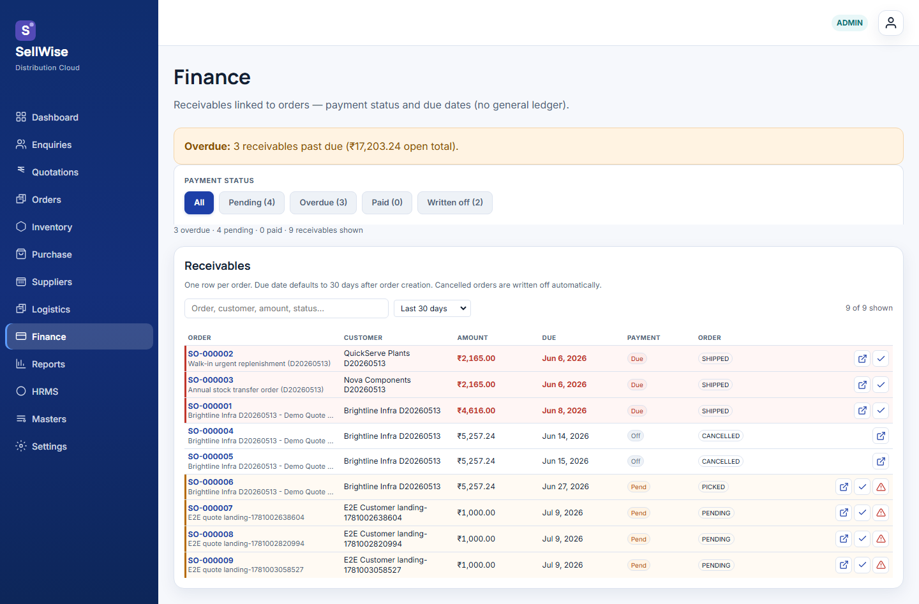
Task: Focus the receivables search field
Action: pos(287,309)
